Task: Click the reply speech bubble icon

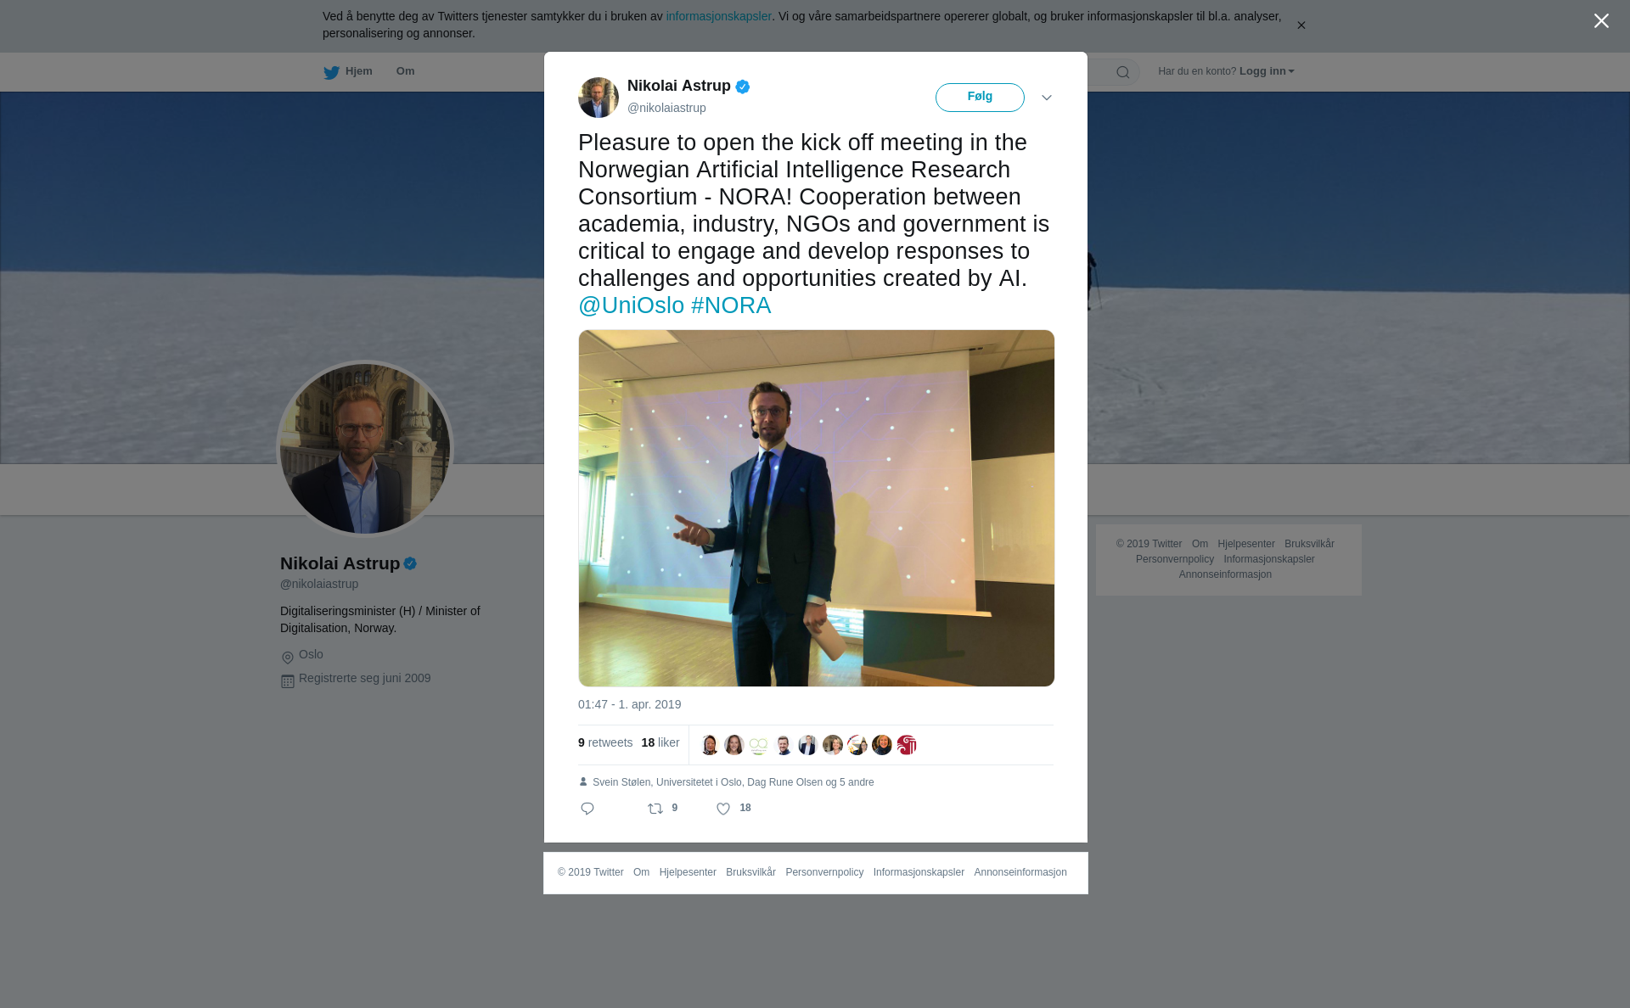Action: [587, 809]
